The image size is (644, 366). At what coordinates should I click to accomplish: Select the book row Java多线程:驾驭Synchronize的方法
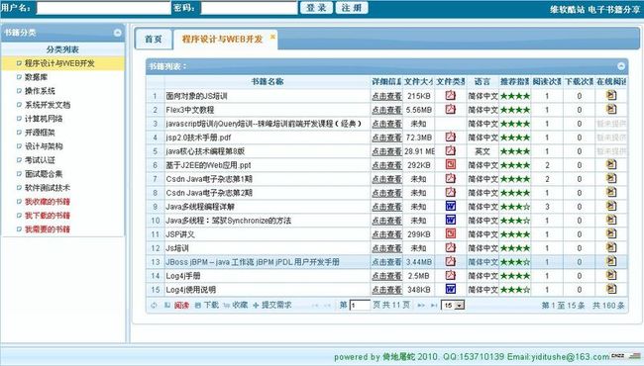point(386,221)
